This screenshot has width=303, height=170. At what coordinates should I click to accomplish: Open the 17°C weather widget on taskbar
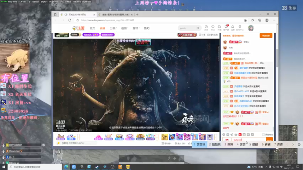255,167
